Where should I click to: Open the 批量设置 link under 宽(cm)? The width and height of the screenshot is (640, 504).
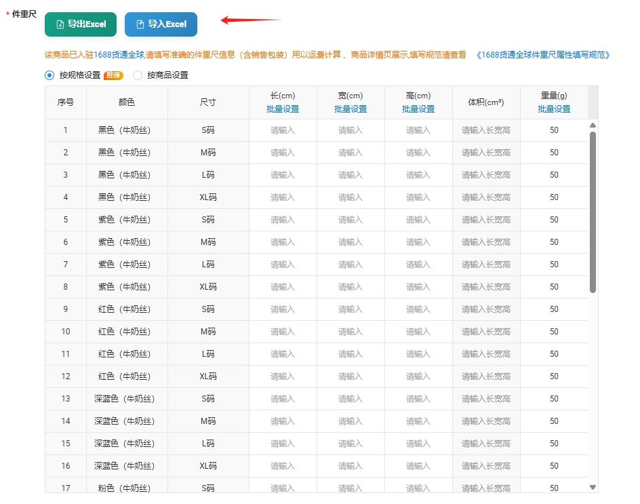pos(350,109)
